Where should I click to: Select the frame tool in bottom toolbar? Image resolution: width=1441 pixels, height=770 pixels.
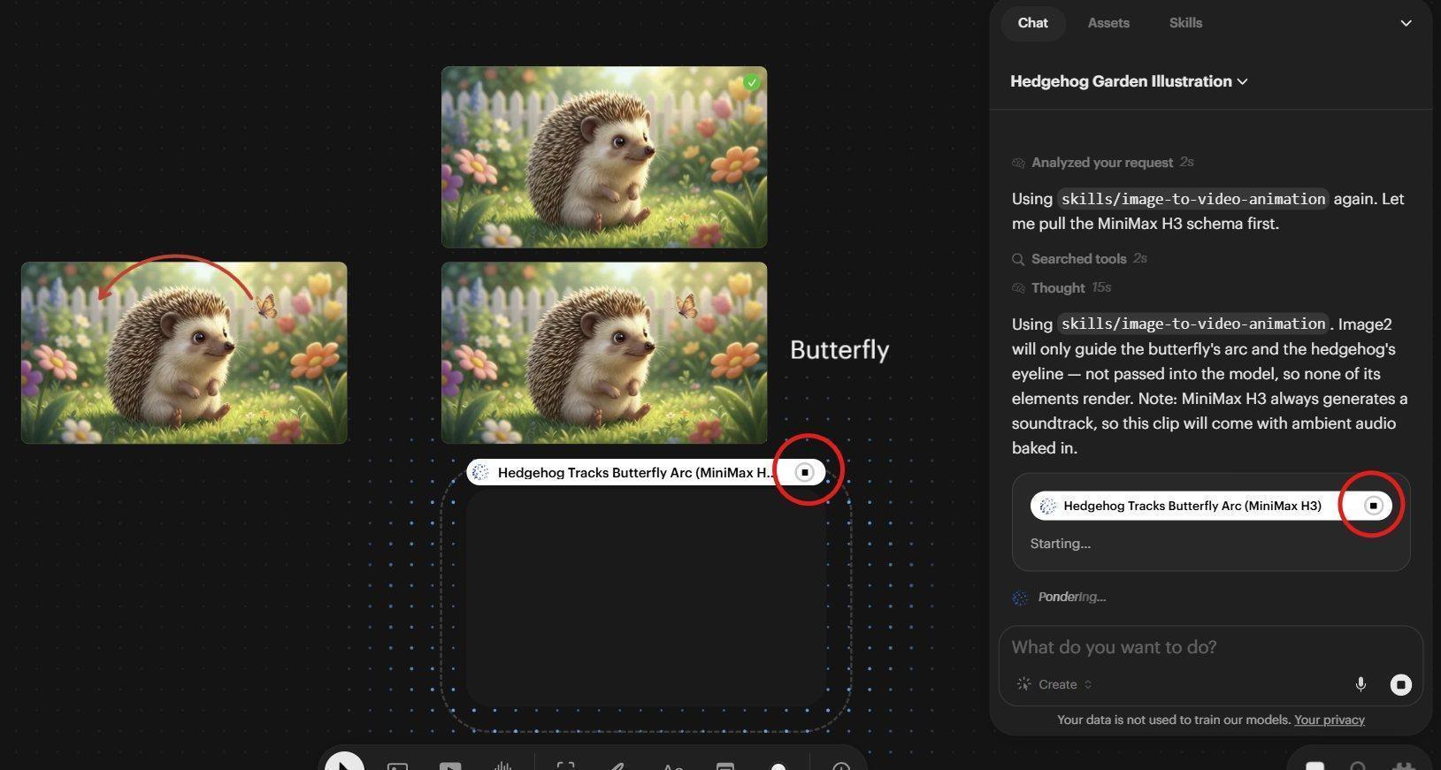pos(565,766)
